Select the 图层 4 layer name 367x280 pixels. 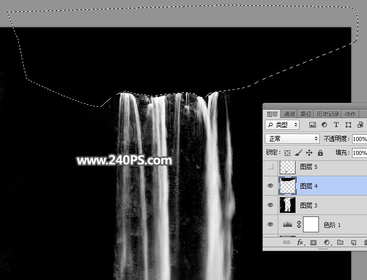pos(308,186)
